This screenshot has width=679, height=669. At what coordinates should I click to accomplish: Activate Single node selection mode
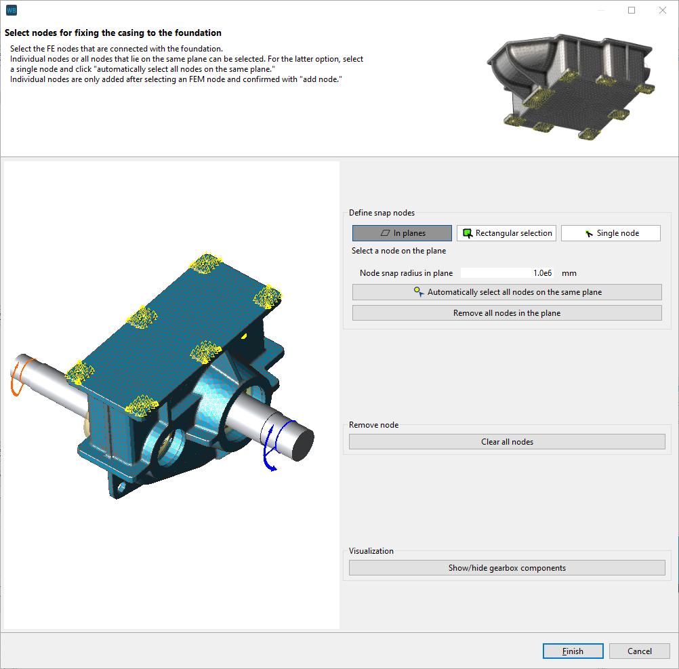pyautogui.click(x=610, y=232)
